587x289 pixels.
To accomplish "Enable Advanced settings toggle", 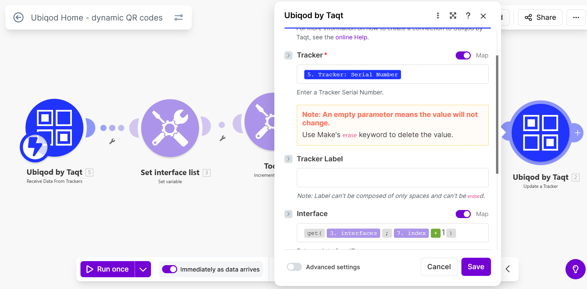I will (x=294, y=267).
